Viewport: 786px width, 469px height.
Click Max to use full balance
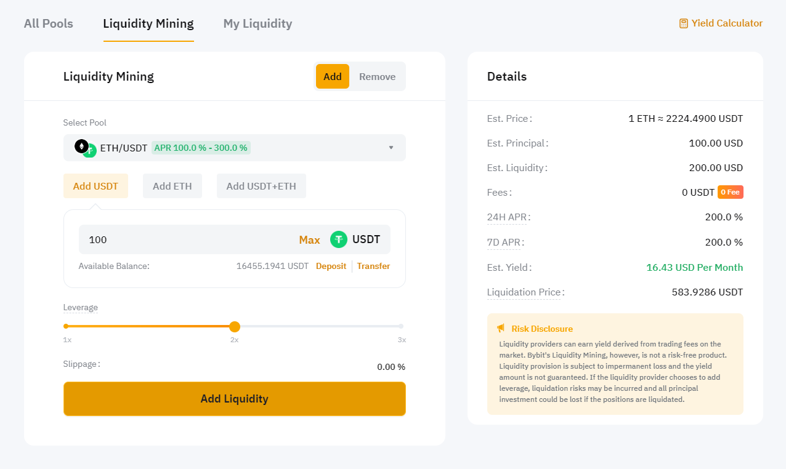point(309,239)
